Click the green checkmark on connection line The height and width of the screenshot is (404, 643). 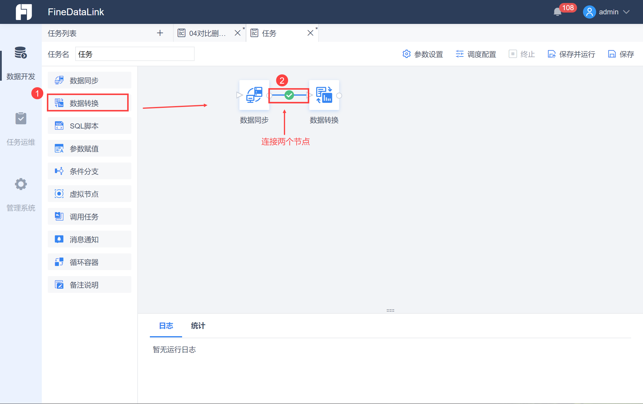click(x=289, y=95)
